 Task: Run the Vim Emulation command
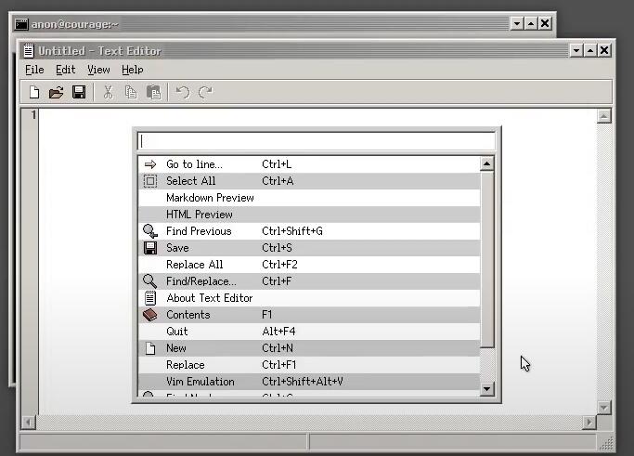coord(200,382)
